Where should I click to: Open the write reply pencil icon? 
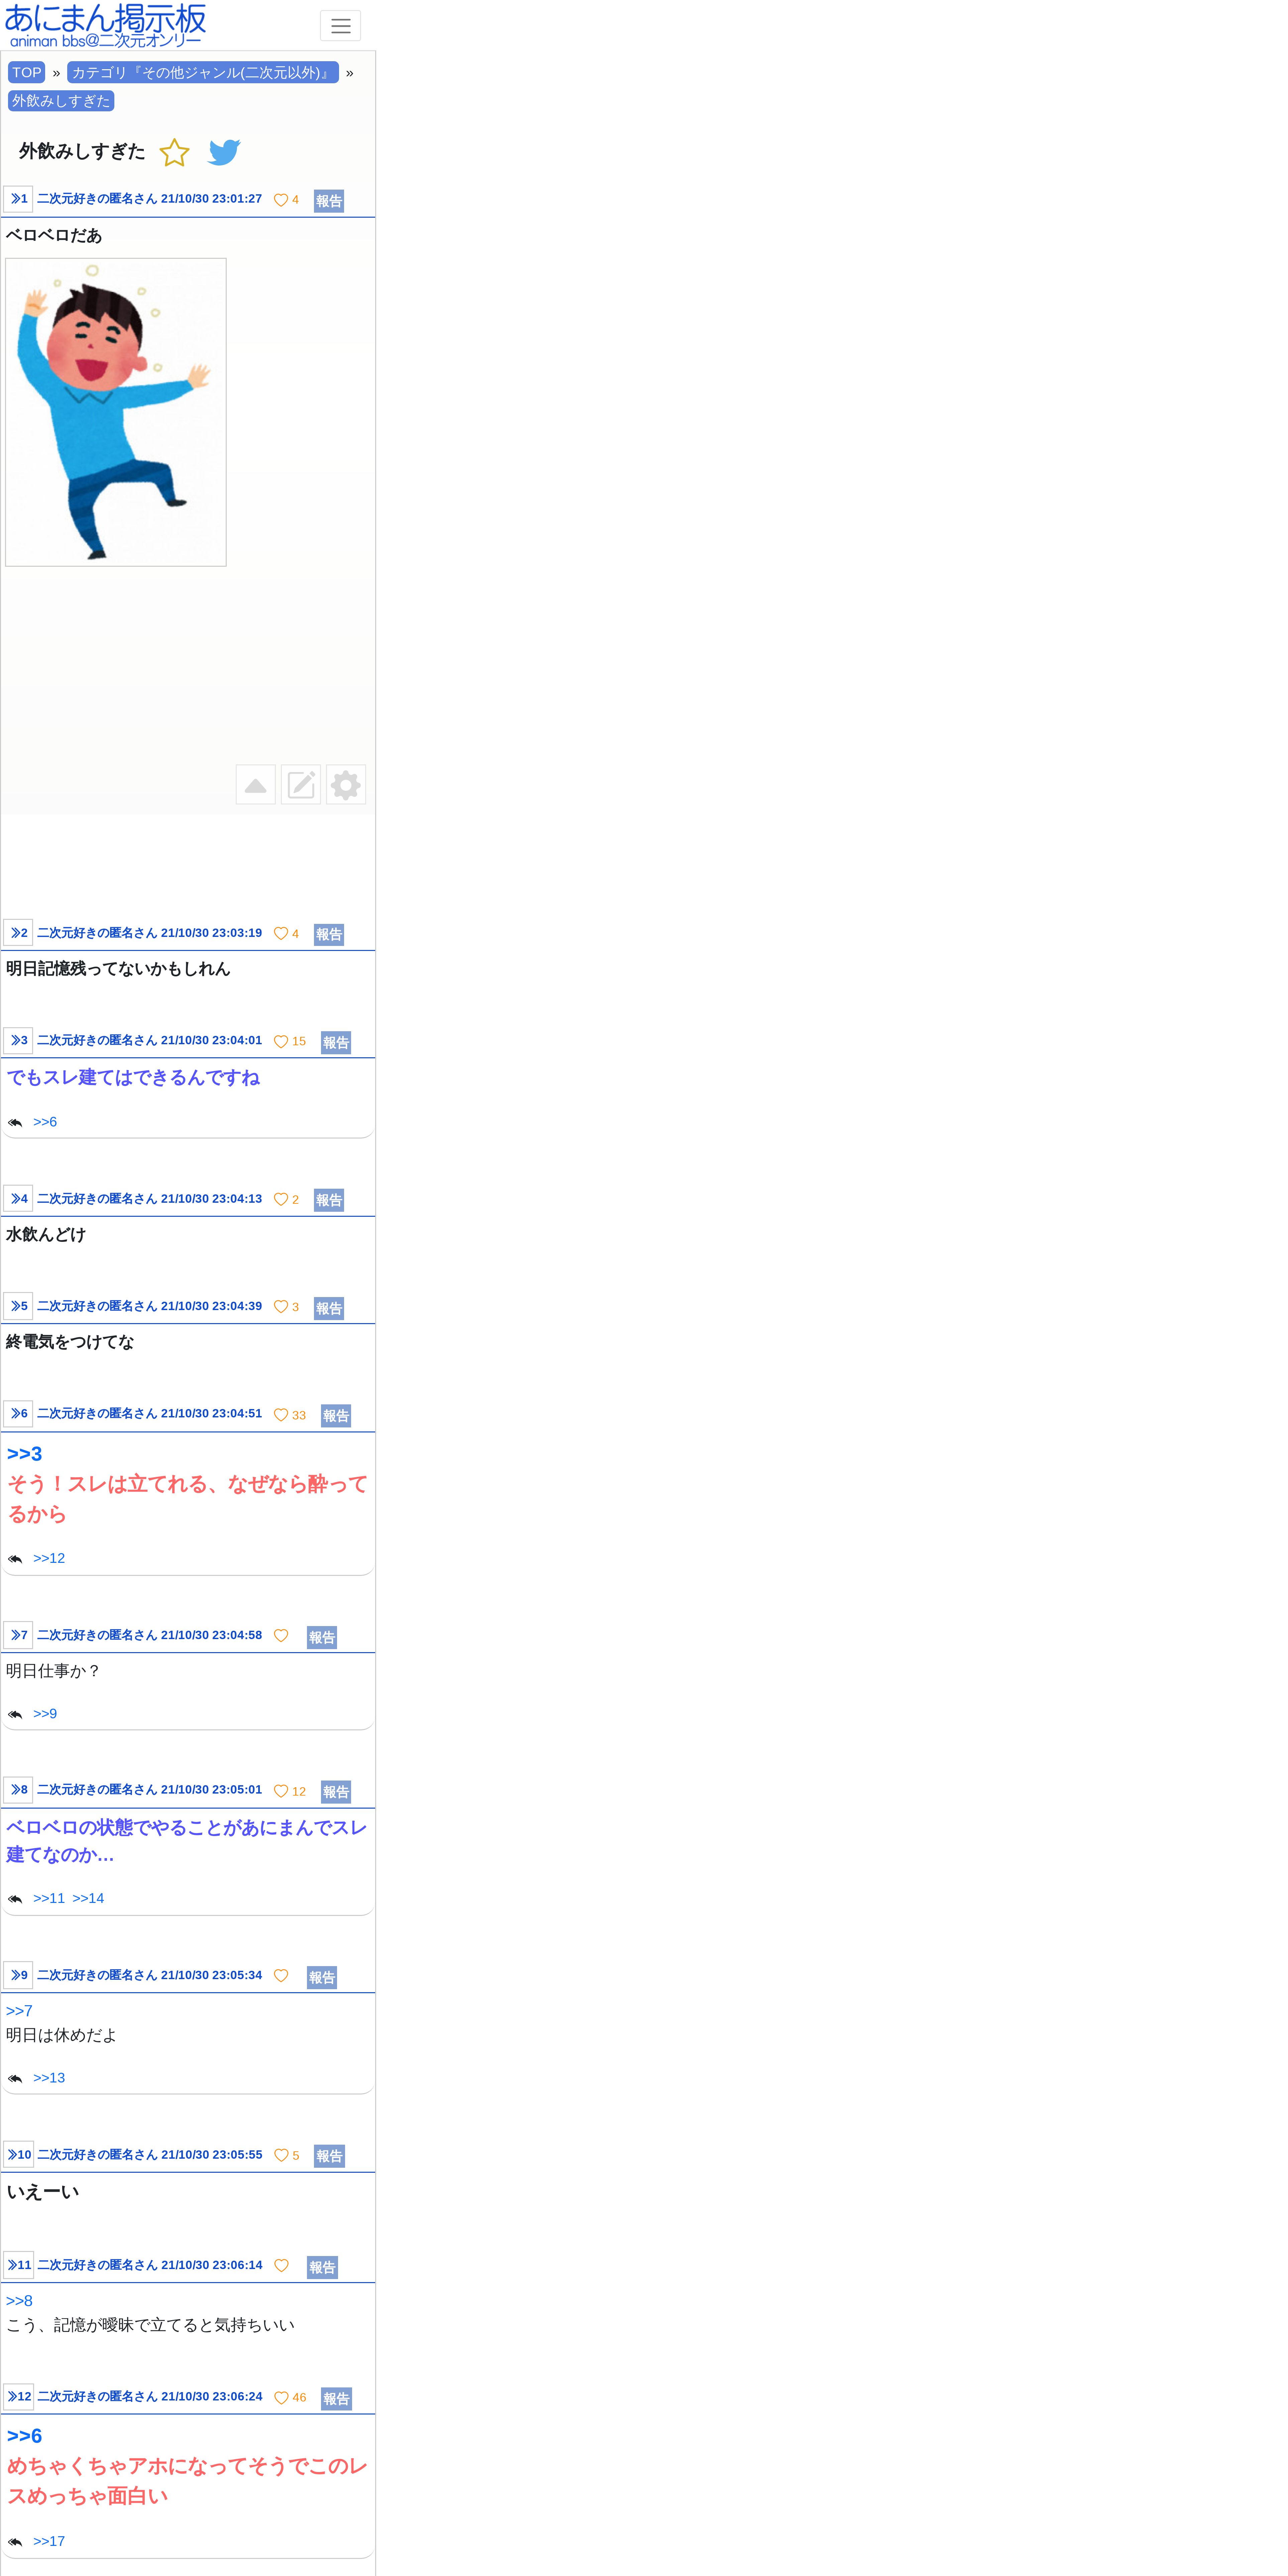click(x=301, y=785)
